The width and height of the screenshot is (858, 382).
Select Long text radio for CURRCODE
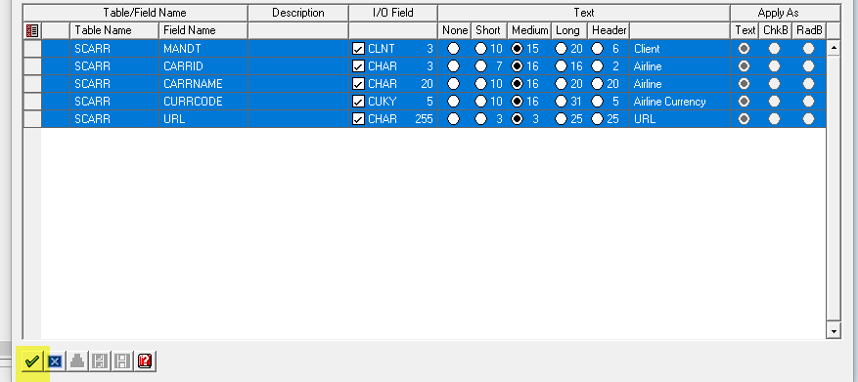tap(561, 101)
